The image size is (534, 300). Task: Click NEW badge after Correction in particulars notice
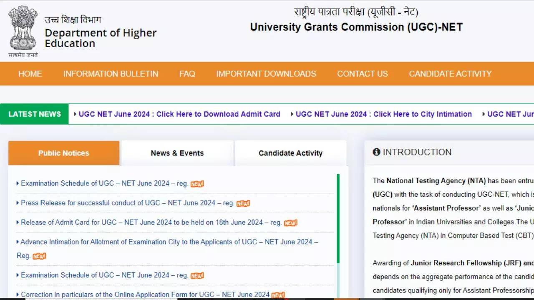pyautogui.click(x=278, y=295)
